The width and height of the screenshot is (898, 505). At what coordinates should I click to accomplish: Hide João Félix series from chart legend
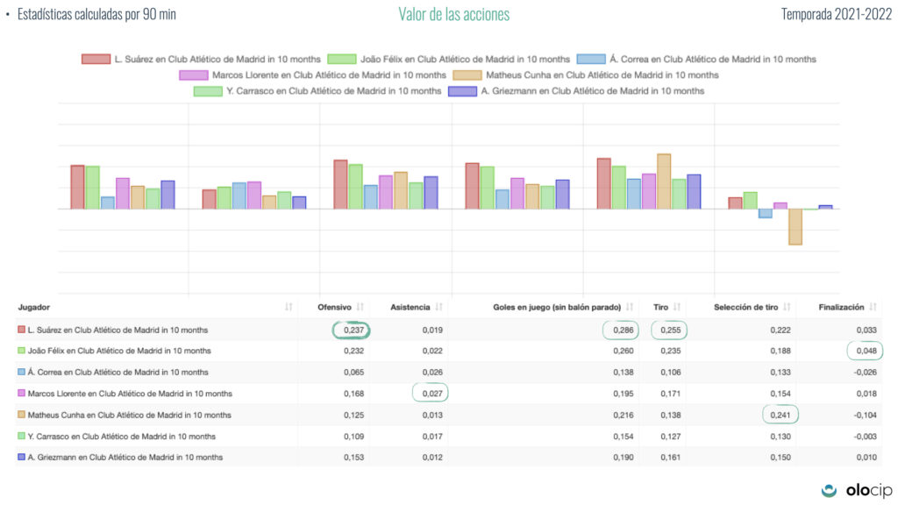tap(448, 59)
